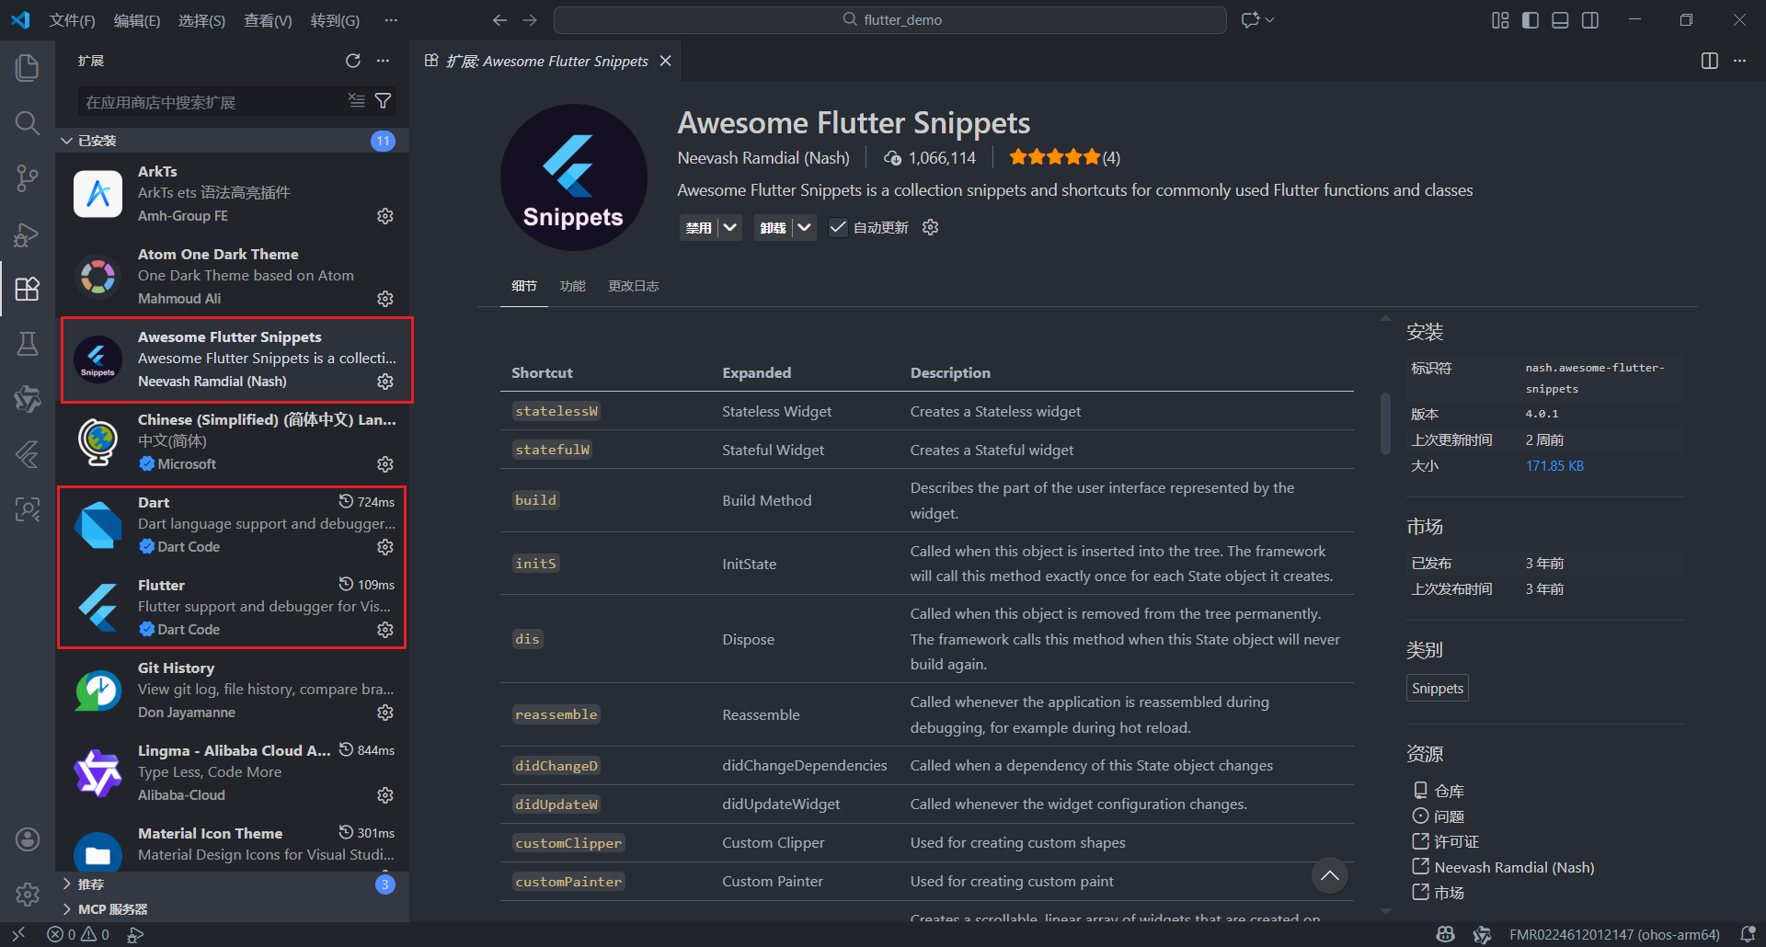Open settings gear for Lingma extension
This screenshot has height=947, width=1766.
pos(385,795)
